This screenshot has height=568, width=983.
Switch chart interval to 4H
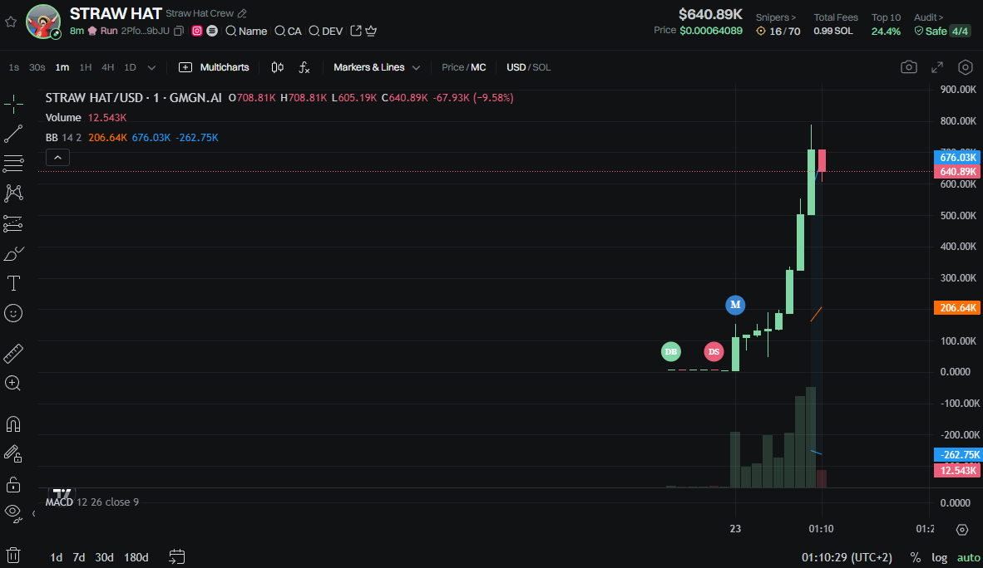point(108,67)
